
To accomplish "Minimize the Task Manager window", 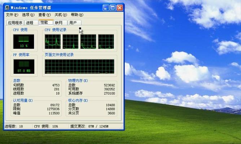I will point(106,8).
